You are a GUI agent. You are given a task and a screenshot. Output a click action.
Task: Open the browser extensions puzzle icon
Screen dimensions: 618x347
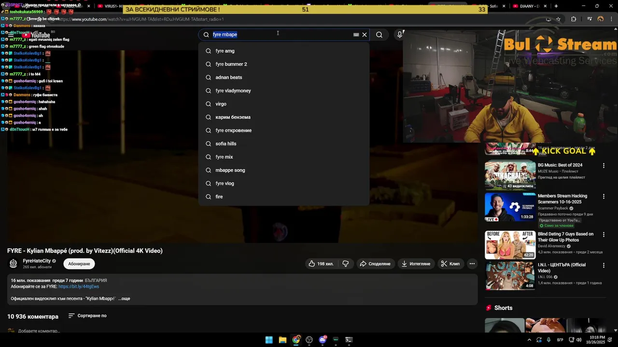tap(574, 19)
